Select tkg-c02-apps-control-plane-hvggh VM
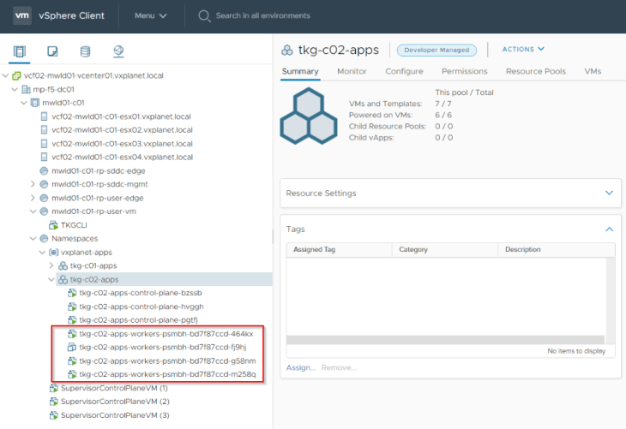Image resolution: width=626 pixels, height=429 pixels. point(141,307)
